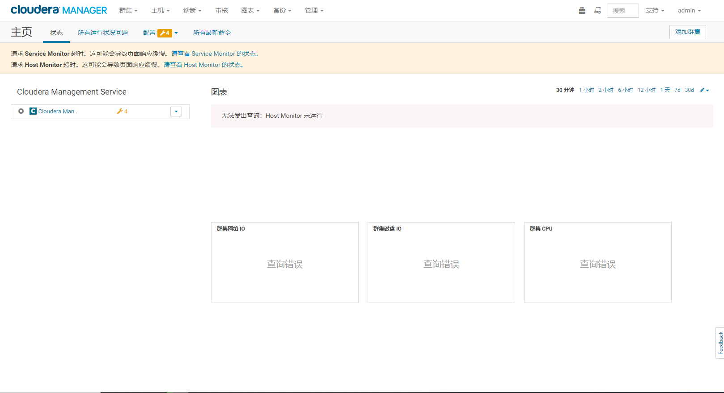Switch to 所有最新命令 tab
This screenshot has height=393, width=724.
pyautogui.click(x=212, y=33)
